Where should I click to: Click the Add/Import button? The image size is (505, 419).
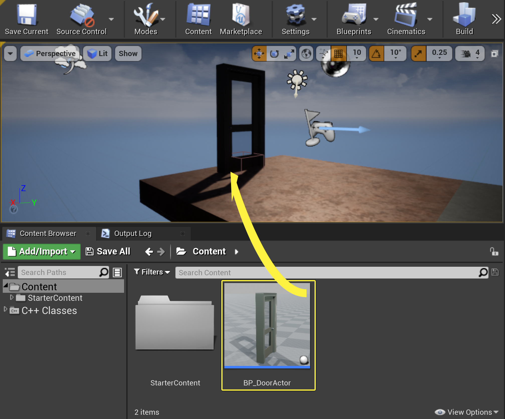[x=42, y=251]
